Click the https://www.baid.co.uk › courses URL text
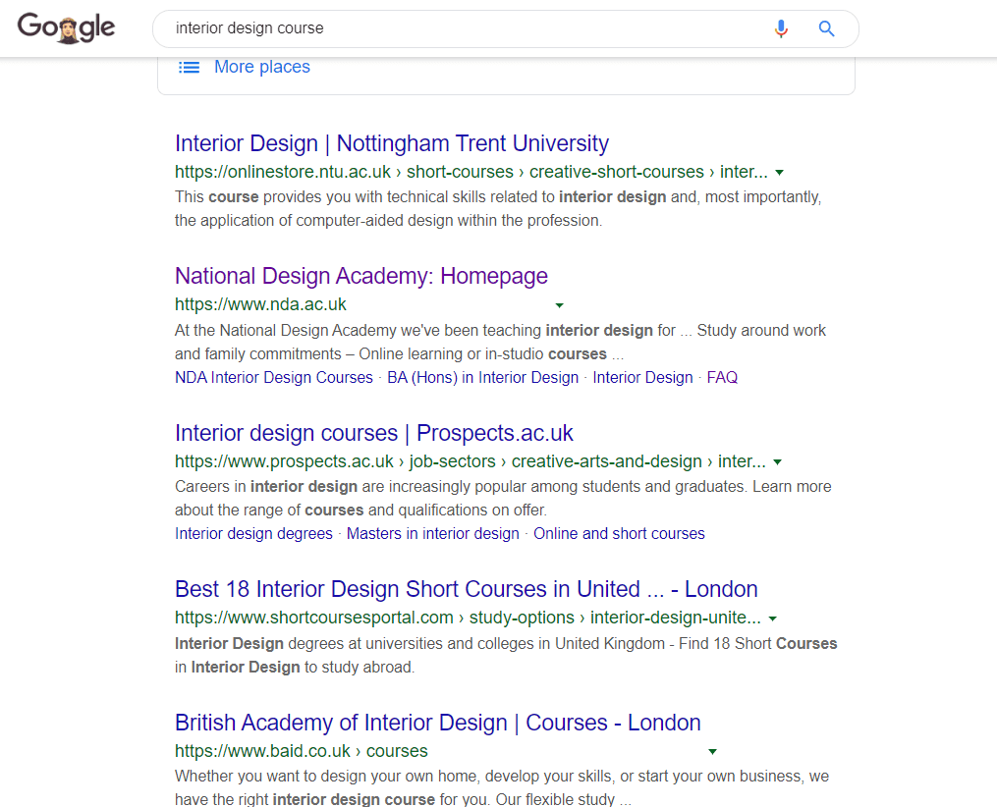997x807 pixels. click(x=302, y=751)
